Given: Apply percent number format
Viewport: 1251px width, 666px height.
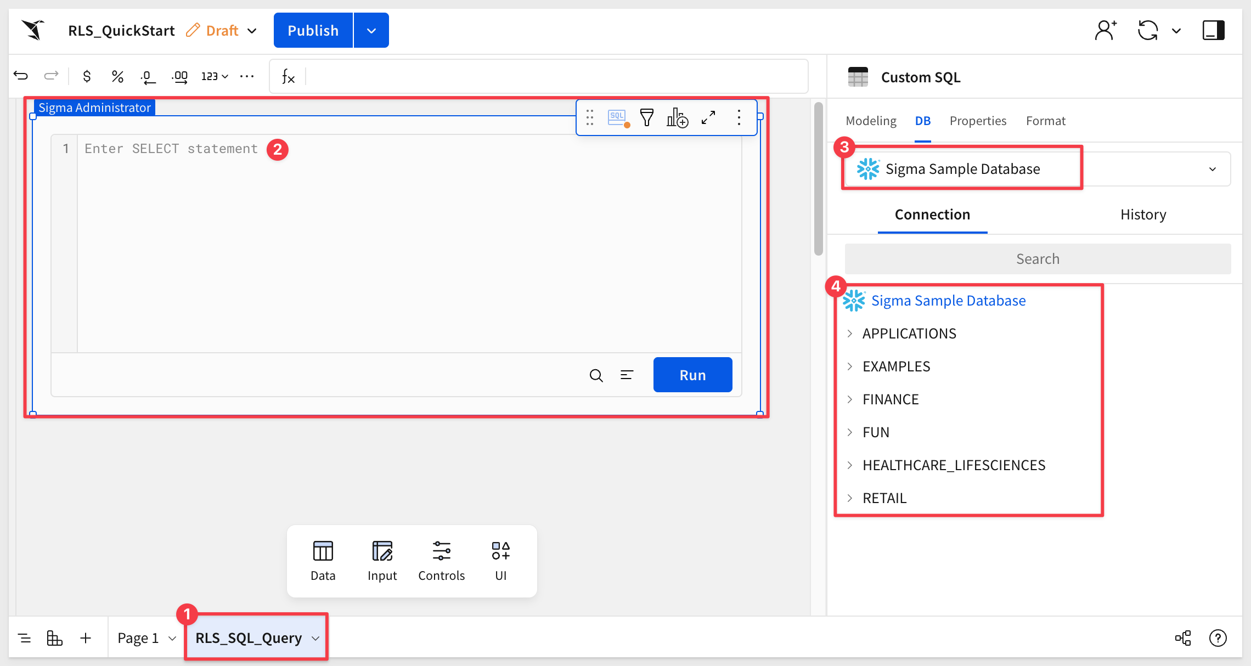Looking at the screenshot, I should coord(117,76).
